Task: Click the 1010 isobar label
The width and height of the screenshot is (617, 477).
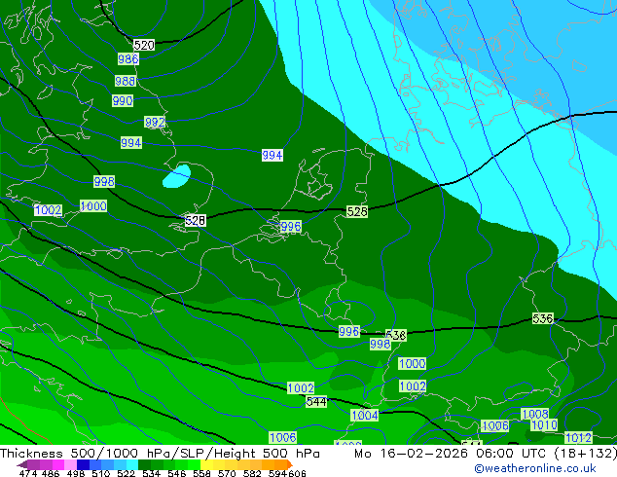Action: 544,425
